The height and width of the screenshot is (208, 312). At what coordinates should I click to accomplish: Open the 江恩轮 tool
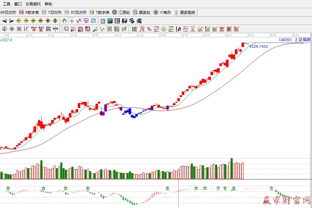pyautogui.click(x=121, y=12)
